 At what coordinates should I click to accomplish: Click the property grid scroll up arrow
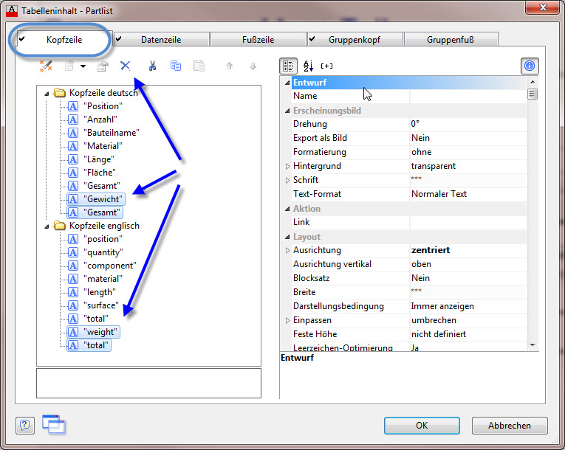533,82
